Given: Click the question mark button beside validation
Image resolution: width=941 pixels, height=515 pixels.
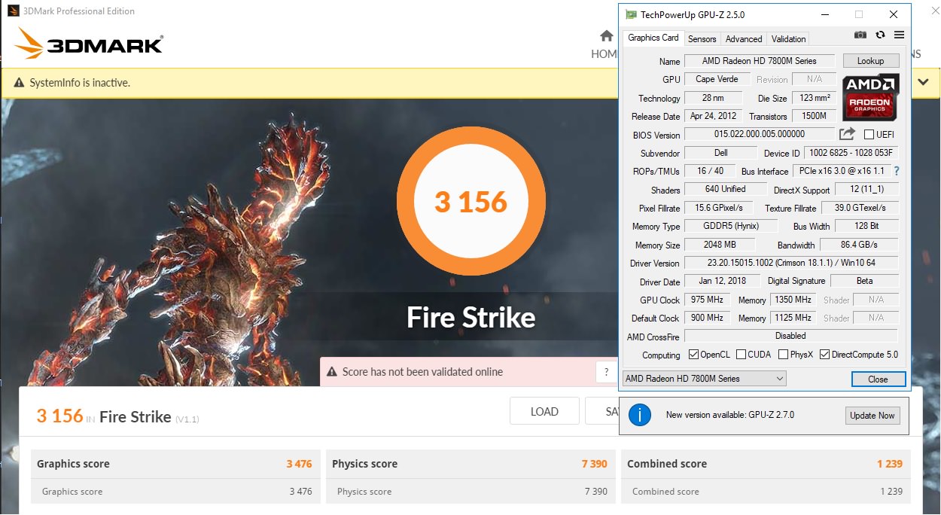Looking at the screenshot, I should [606, 372].
